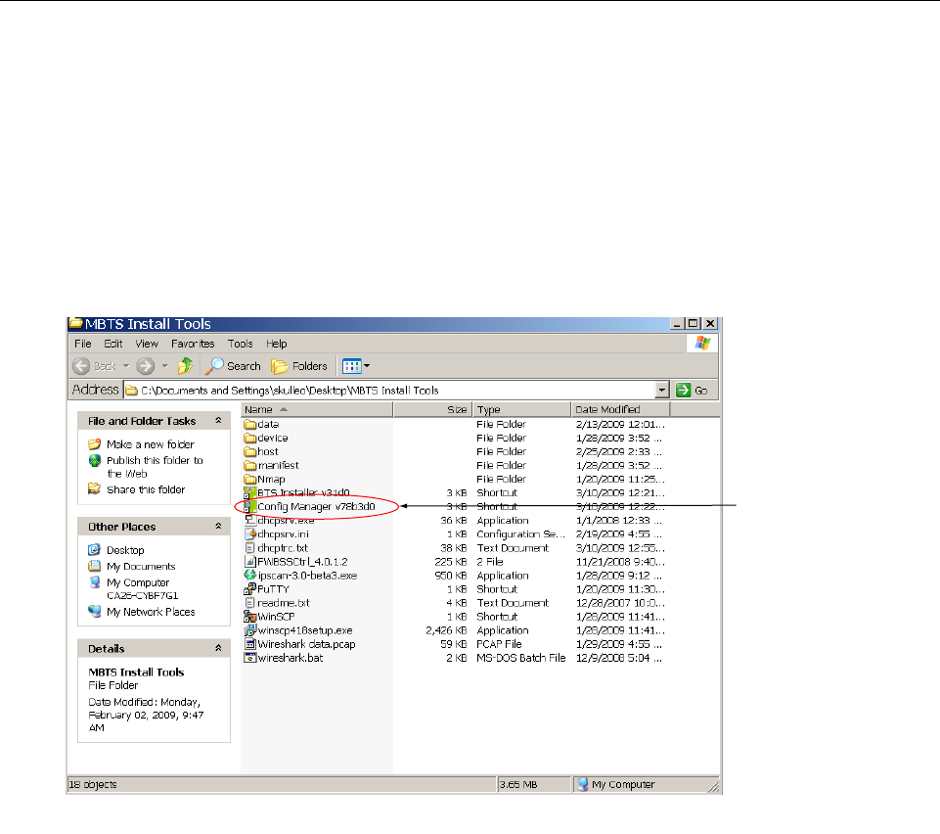Click the Up one level folder icon
The width and height of the screenshot is (940, 834).
coord(185,365)
